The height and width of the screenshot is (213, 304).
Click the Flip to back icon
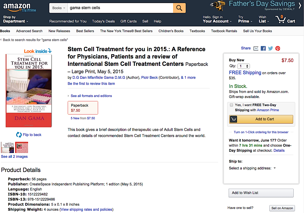point(19,135)
